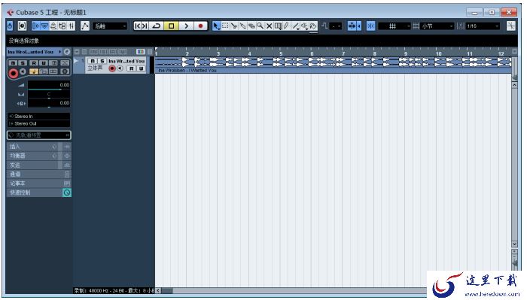Click the Record button in transport
Viewport: 527px width, 300px height.
201,26
